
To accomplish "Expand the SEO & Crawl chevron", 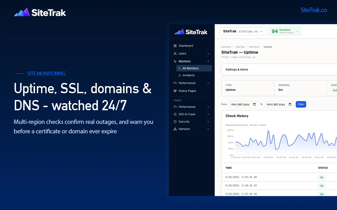I will (x=208, y=114).
